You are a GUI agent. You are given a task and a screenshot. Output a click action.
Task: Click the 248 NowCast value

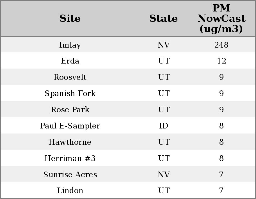pyautogui.click(x=221, y=45)
